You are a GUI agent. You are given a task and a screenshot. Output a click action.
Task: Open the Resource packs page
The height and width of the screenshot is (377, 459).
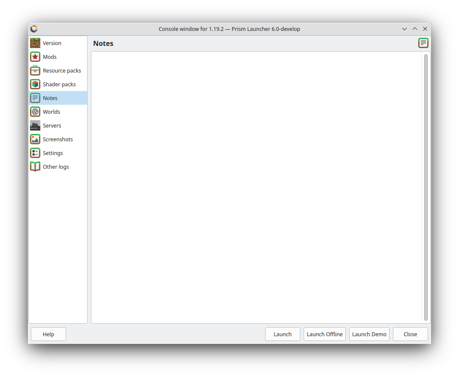[x=62, y=70]
